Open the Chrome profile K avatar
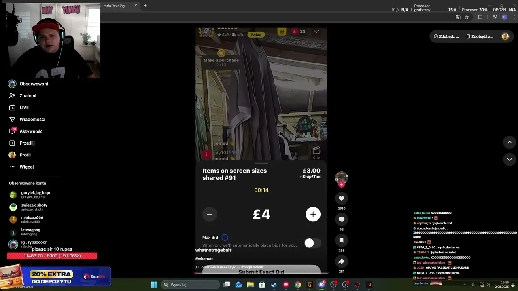Viewport: 518px width, 291px height. (x=504, y=17)
